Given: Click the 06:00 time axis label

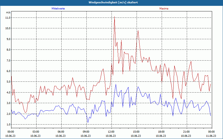Looking at the screenshot, I should click(61, 132).
